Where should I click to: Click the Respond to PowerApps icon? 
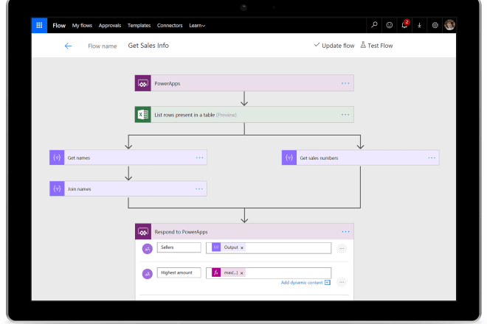coord(143,231)
